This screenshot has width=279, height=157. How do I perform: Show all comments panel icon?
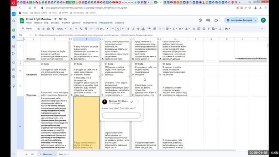pyautogui.click(x=208, y=20)
